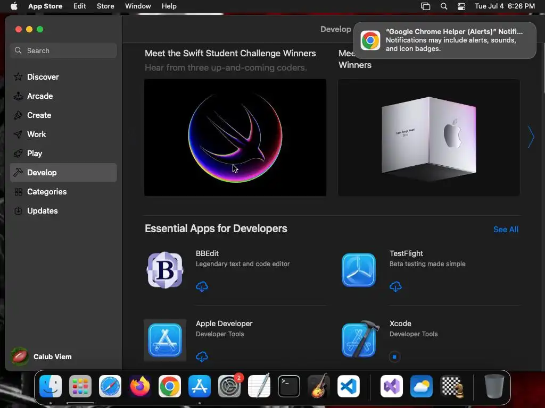Open the Window menu
Image resolution: width=545 pixels, height=408 pixels.
tap(138, 6)
